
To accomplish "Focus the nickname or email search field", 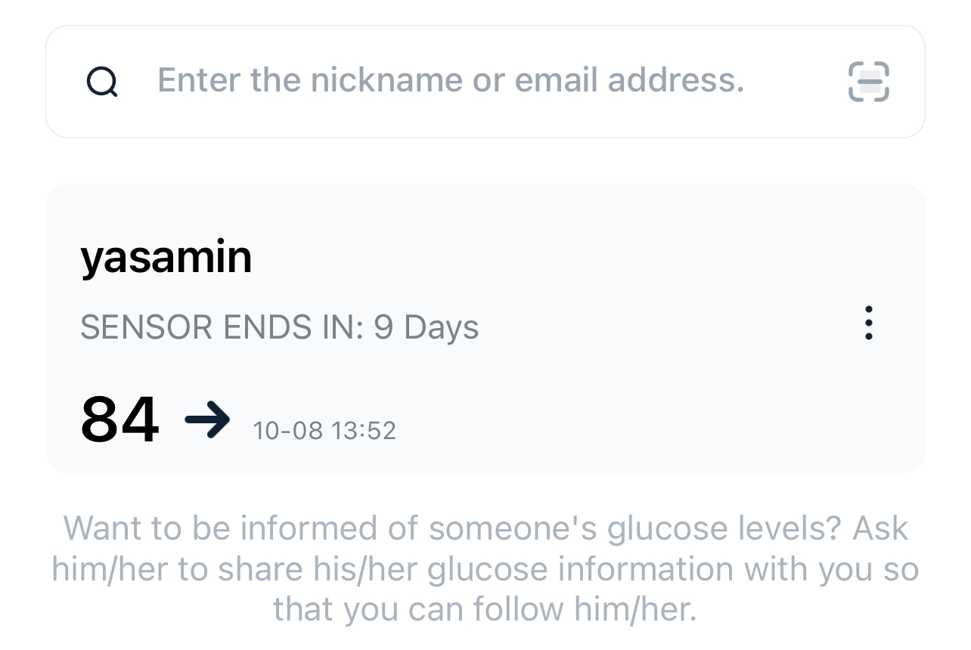I will pos(484,82).
